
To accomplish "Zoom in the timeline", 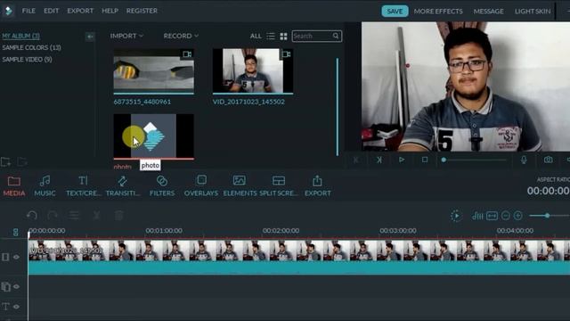I will click(518, 216).
